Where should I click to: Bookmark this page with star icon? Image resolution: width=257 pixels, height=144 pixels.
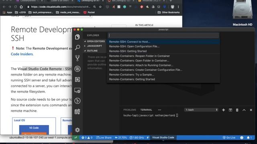point(100,7)
